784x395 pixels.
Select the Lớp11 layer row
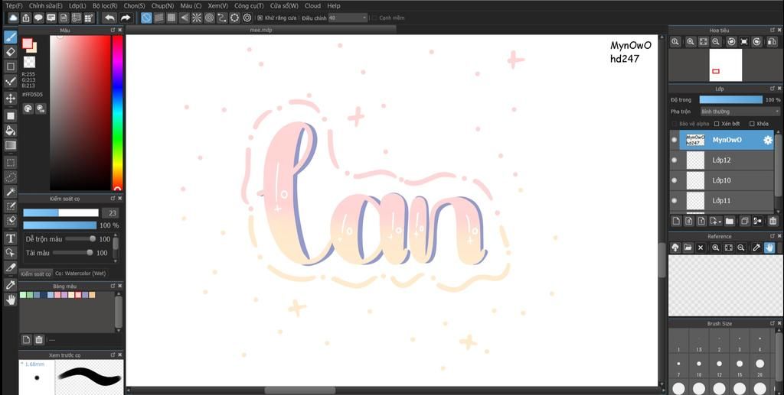[722, 200]
